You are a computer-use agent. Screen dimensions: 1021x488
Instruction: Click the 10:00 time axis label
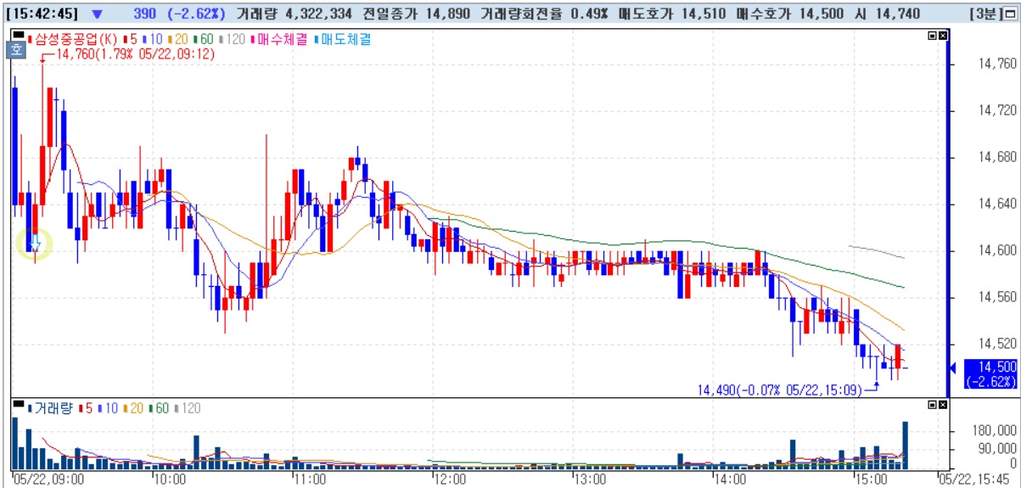[x=170, y=480]
